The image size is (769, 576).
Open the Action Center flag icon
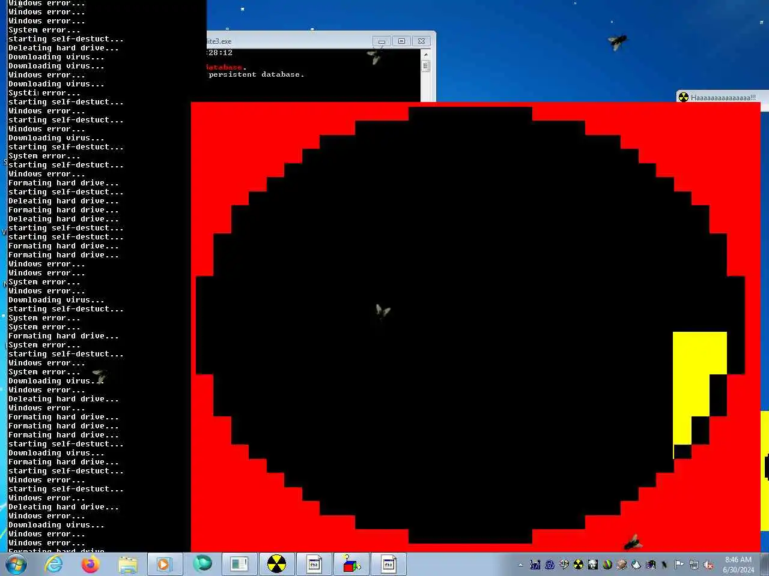pyautogui.click(x=679, y=565)
